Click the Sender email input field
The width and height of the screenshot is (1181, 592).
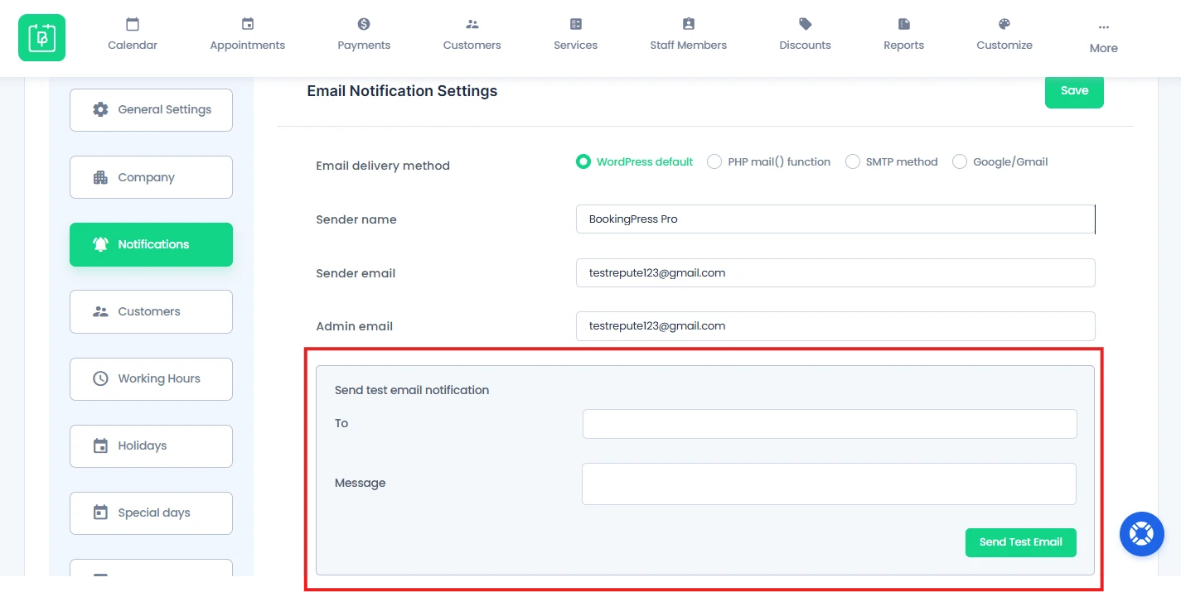835,272
